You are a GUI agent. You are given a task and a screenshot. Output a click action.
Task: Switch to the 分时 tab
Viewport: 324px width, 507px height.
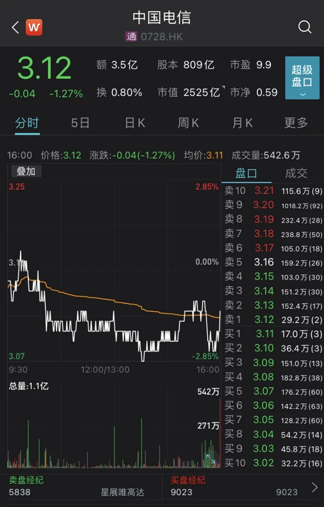(27, 123)
